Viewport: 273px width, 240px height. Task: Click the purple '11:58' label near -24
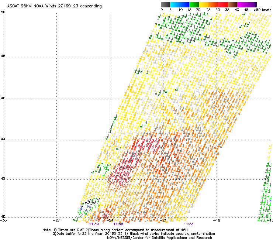click(x=118, y=224)
